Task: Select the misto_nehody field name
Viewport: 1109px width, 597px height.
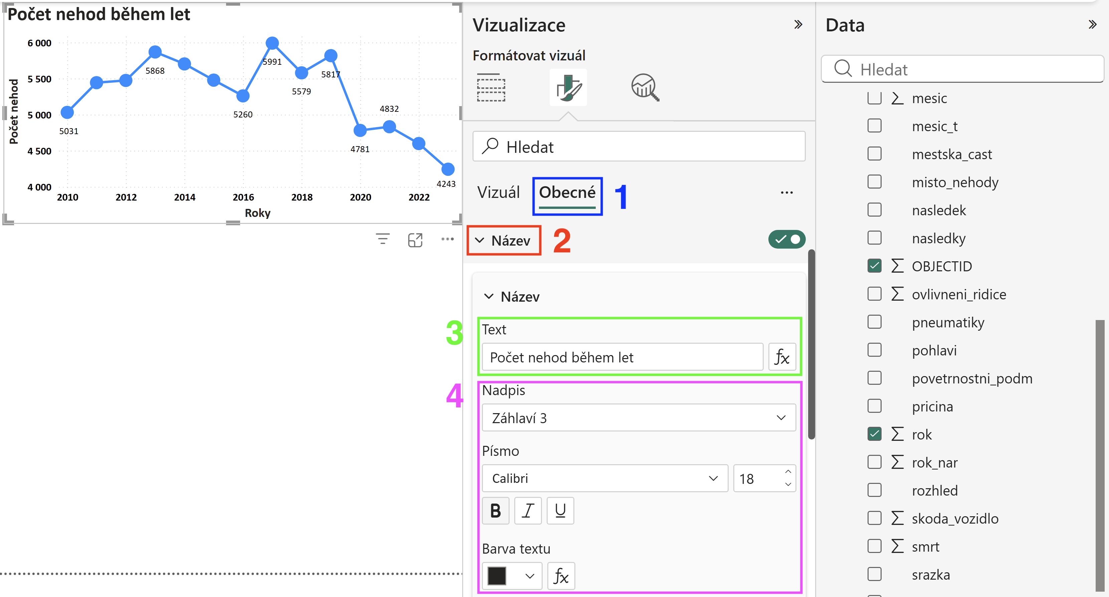Action: (955, 182)
